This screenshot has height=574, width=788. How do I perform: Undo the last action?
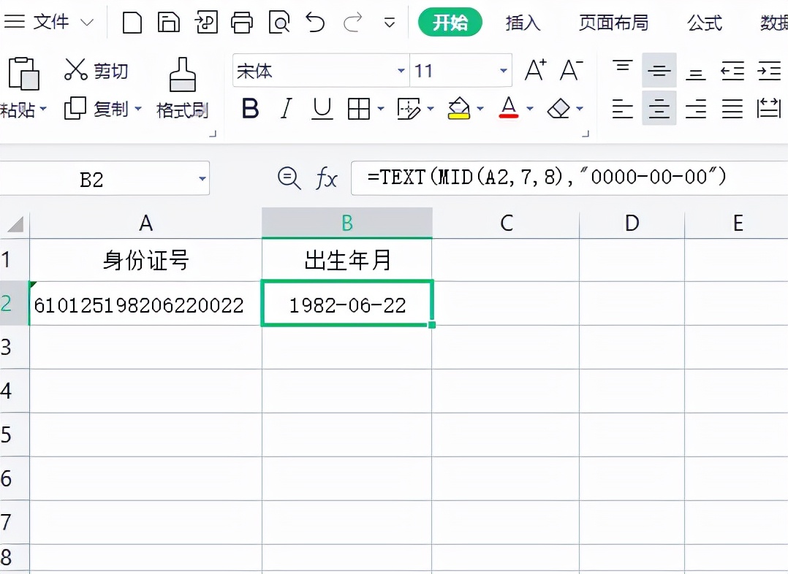[x=316, y=23]
